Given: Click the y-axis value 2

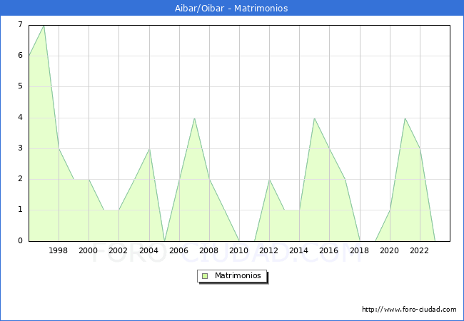Looking at the screenshot, I should pyautogui.click(x=21, y=179).
